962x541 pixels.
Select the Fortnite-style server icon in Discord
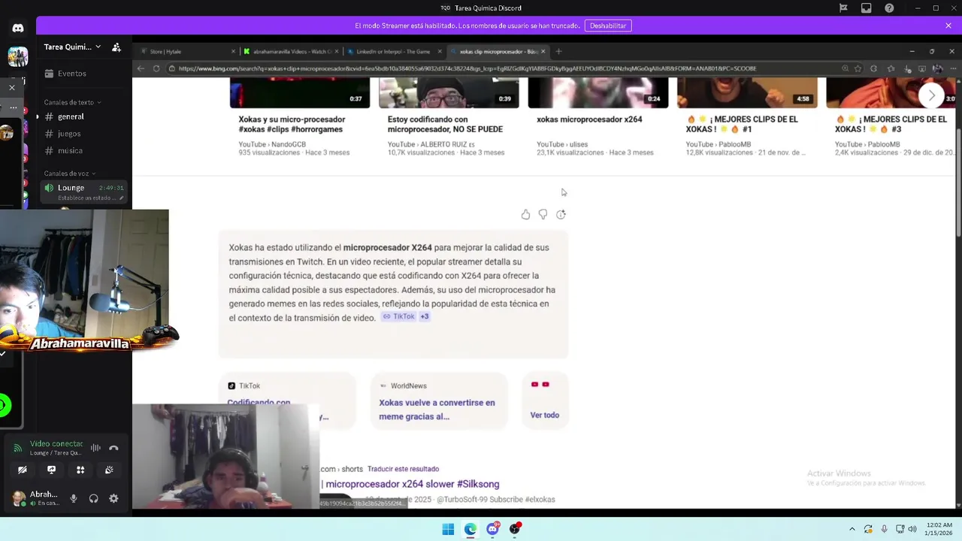pos(18,56)
